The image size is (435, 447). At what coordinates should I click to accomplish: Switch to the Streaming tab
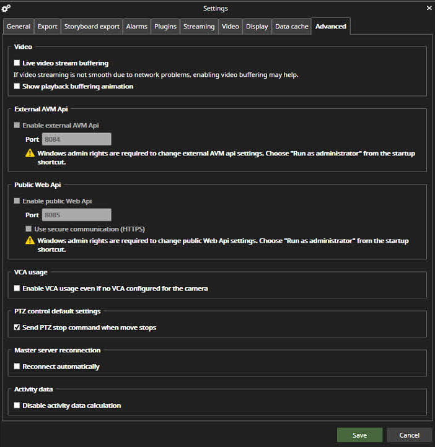click(199, 27)
